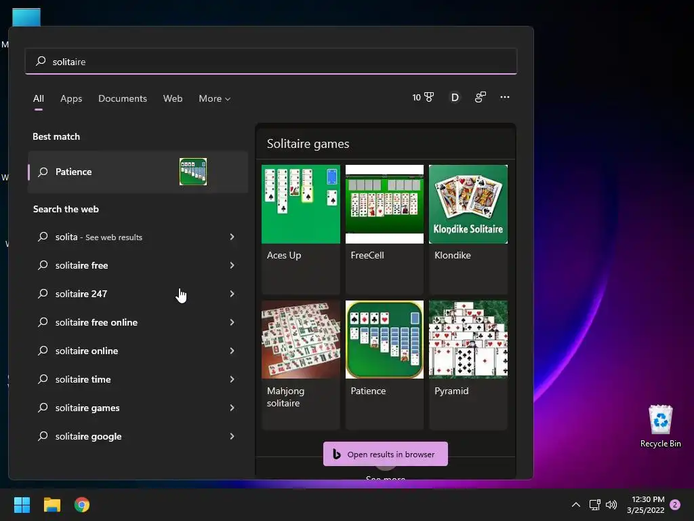
Task: Click the D account avatar
Action: 455,98
